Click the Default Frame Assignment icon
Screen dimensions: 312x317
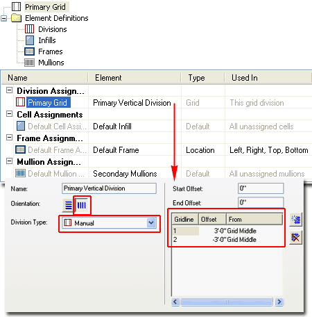coord(20,149)
